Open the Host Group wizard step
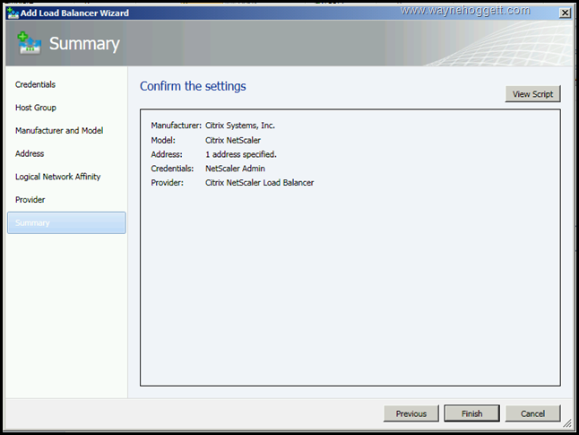The width and height of the screenshot is (579, 435). pyautogui.click(x=36, y=108)
